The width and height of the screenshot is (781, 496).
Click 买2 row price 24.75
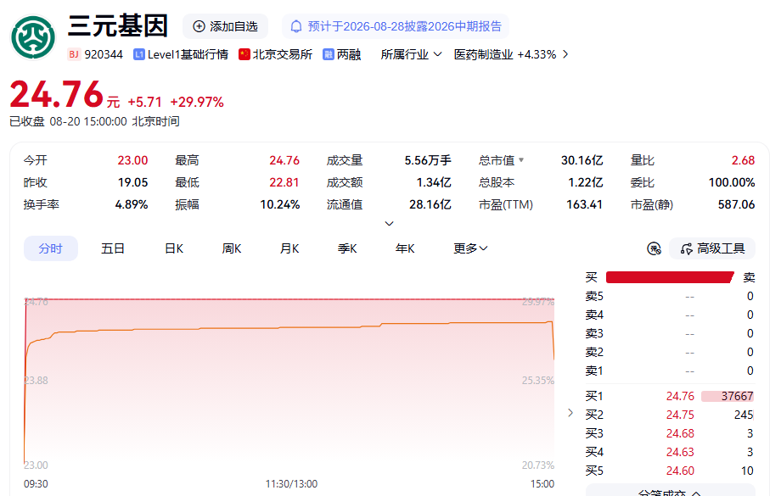coord(680,415)
